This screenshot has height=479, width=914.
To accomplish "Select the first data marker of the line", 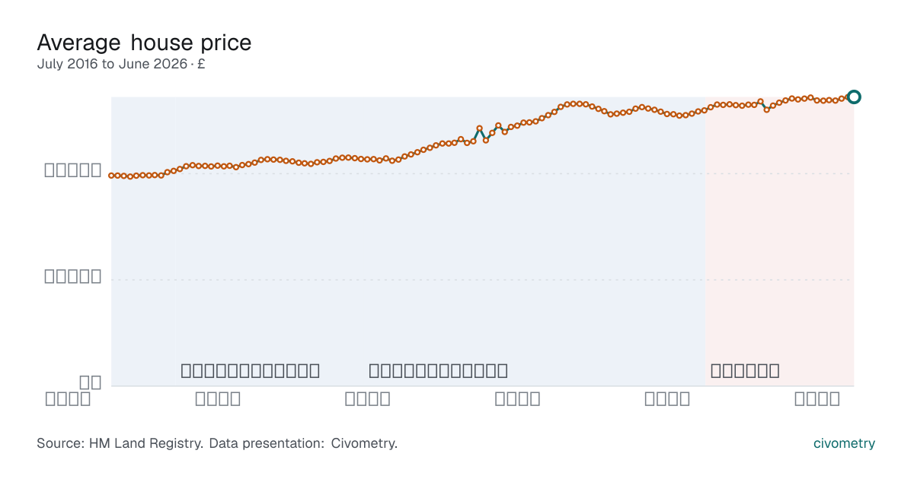I will pos(111,176).
